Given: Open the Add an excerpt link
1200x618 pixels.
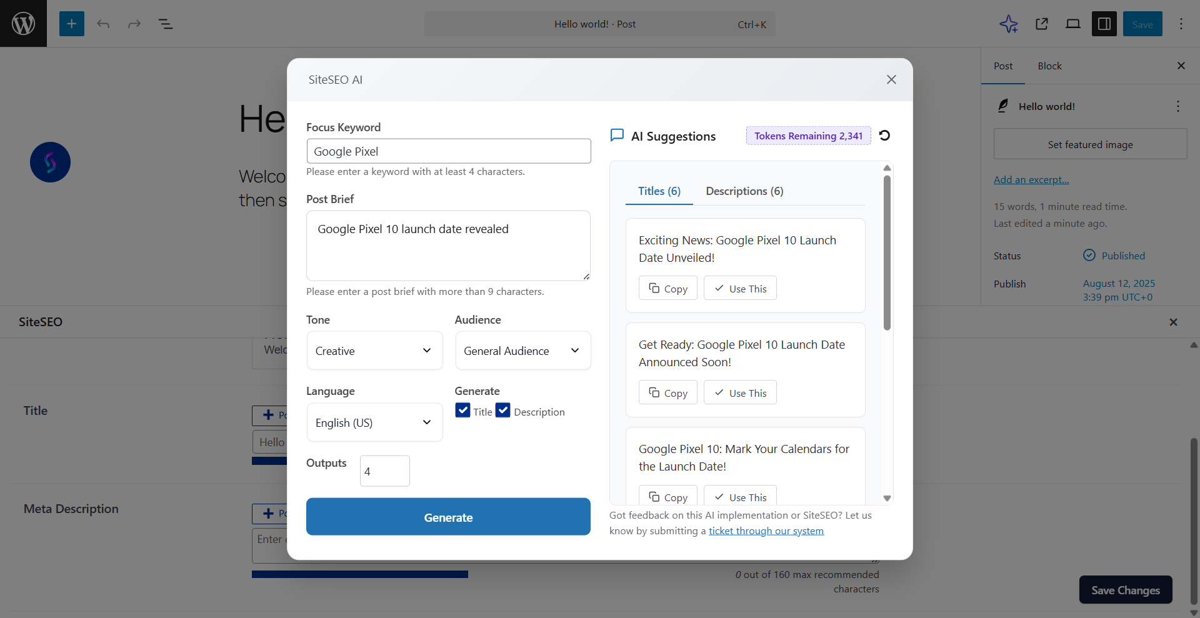Looking at the screenshot, I should click(1031, 179).
